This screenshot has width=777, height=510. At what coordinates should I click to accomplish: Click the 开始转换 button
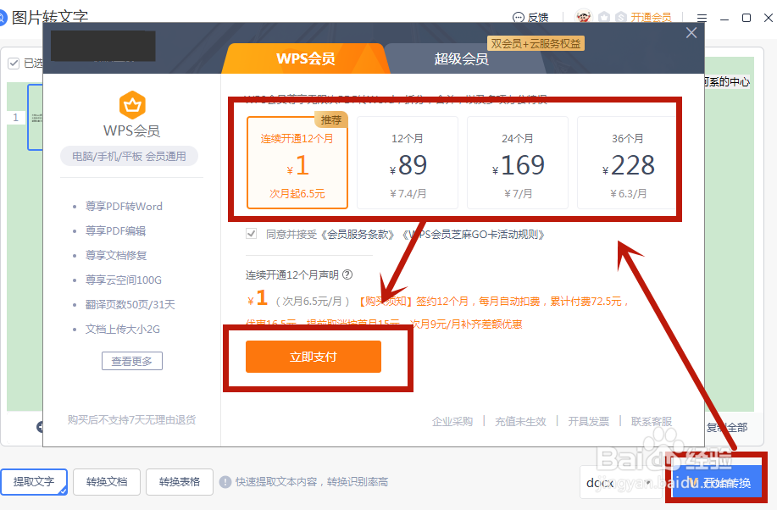click(x=718, y=482)
